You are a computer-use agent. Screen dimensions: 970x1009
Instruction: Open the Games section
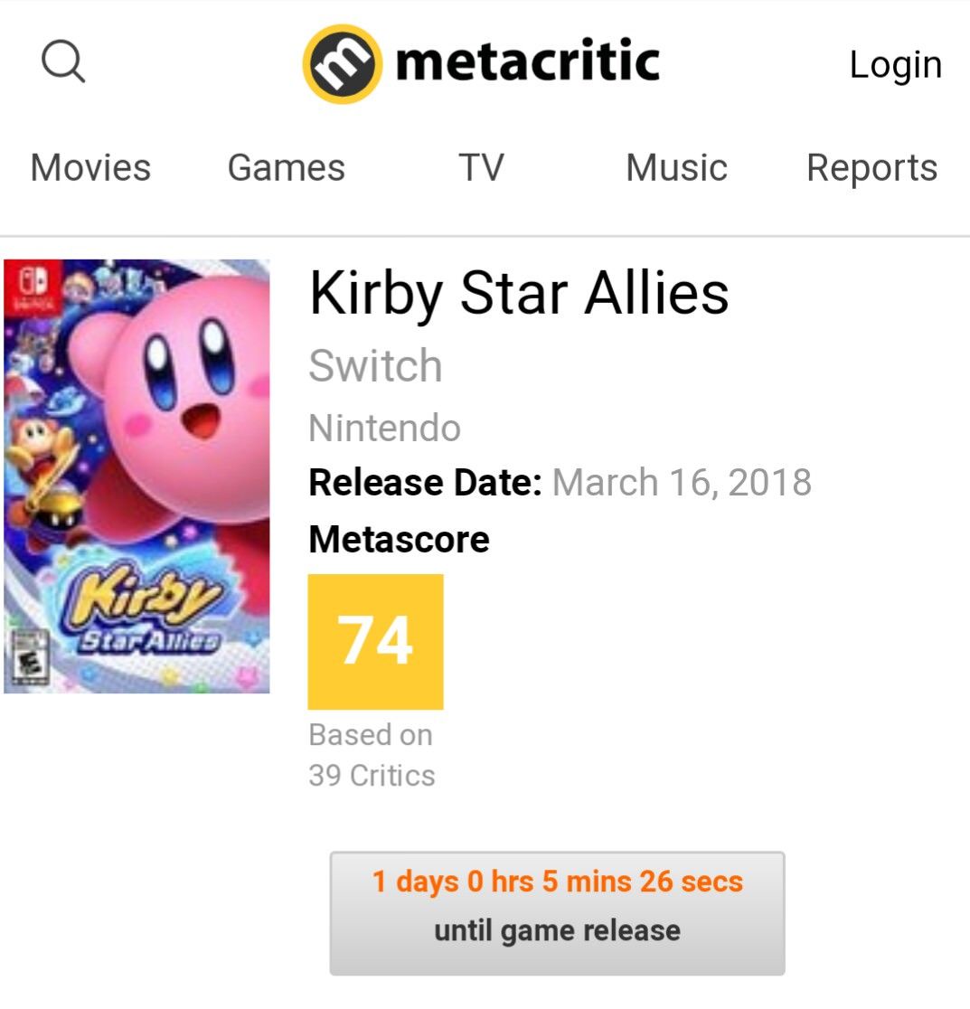[286, 168]
